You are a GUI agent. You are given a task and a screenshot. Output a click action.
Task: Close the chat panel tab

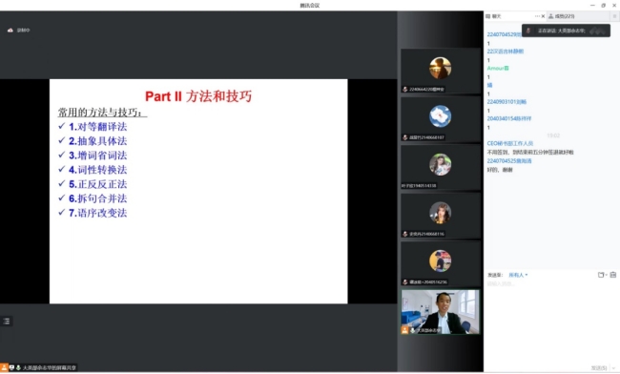543,16
